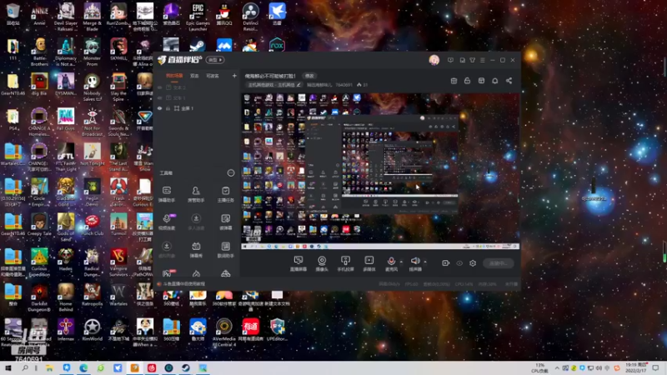
Task: Open Steam from the taskbar
Action: 185,367
